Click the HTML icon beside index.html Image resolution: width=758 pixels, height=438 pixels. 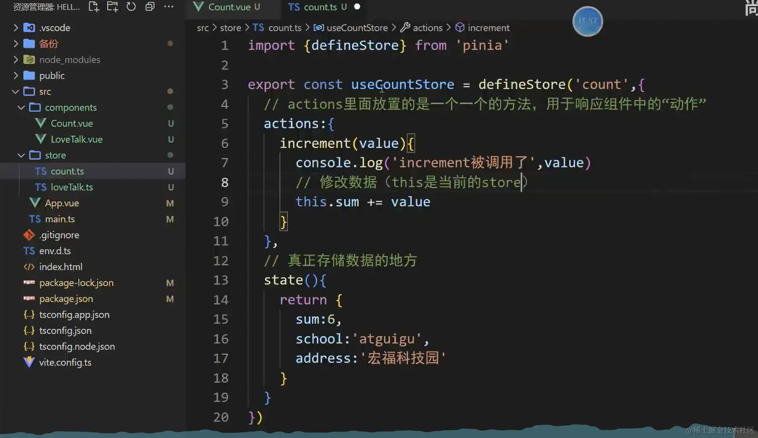click(29, 267)
